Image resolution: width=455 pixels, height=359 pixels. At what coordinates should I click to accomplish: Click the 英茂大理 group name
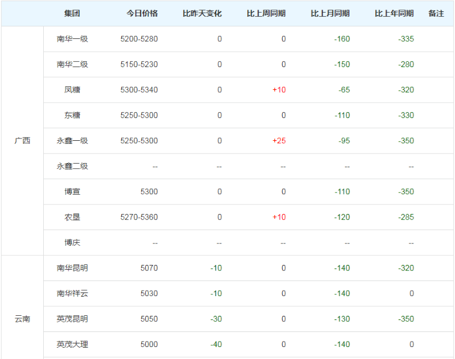72,345
